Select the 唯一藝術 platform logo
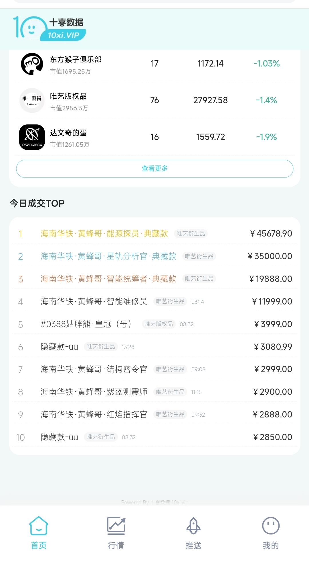 click(32, 100)
